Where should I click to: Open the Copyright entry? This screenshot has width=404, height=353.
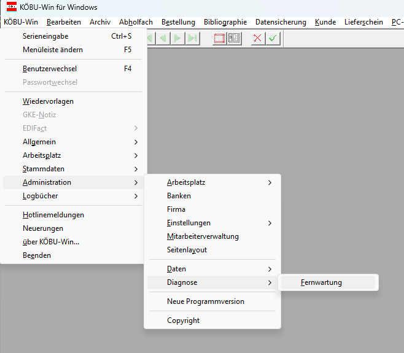212,320
